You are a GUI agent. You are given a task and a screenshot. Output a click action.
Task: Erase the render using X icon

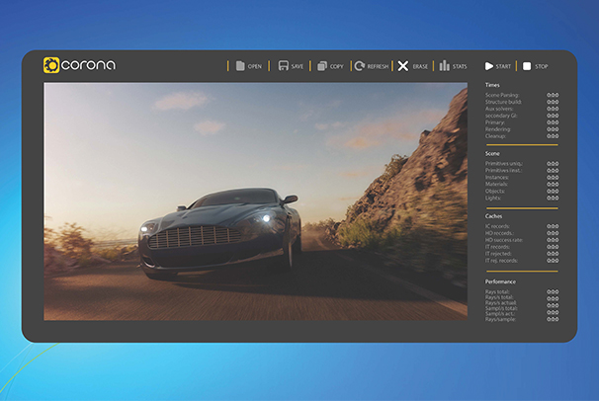tap(403, 66)
